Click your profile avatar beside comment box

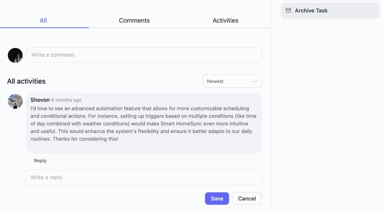click(x=15, y=55)
